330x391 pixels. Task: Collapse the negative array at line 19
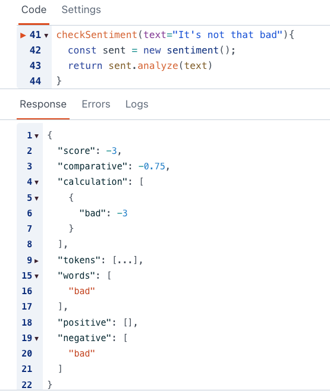37,339
